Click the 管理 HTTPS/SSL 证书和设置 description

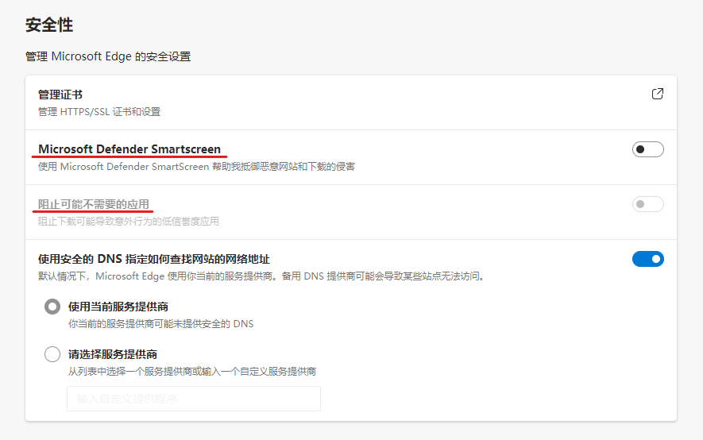pyautogui.click(x=99, y=111)
